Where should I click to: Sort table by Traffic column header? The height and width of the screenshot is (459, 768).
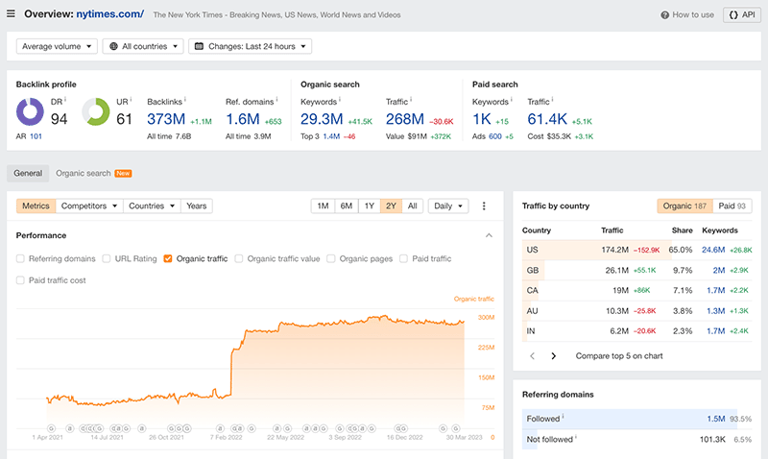pos(612,230)
